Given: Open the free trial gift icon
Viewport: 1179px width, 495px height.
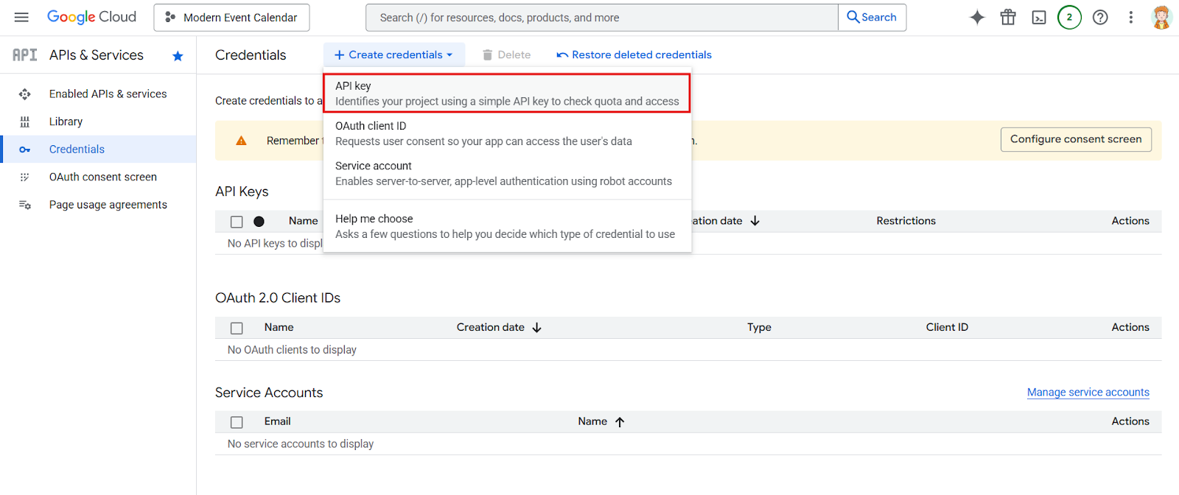Looking at the screenshot, I should [x=1008, y=18].
